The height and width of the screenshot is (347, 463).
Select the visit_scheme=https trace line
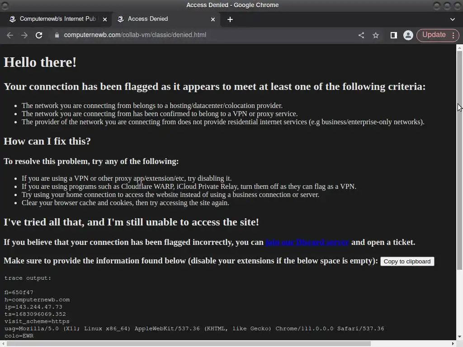click(37, 321)
